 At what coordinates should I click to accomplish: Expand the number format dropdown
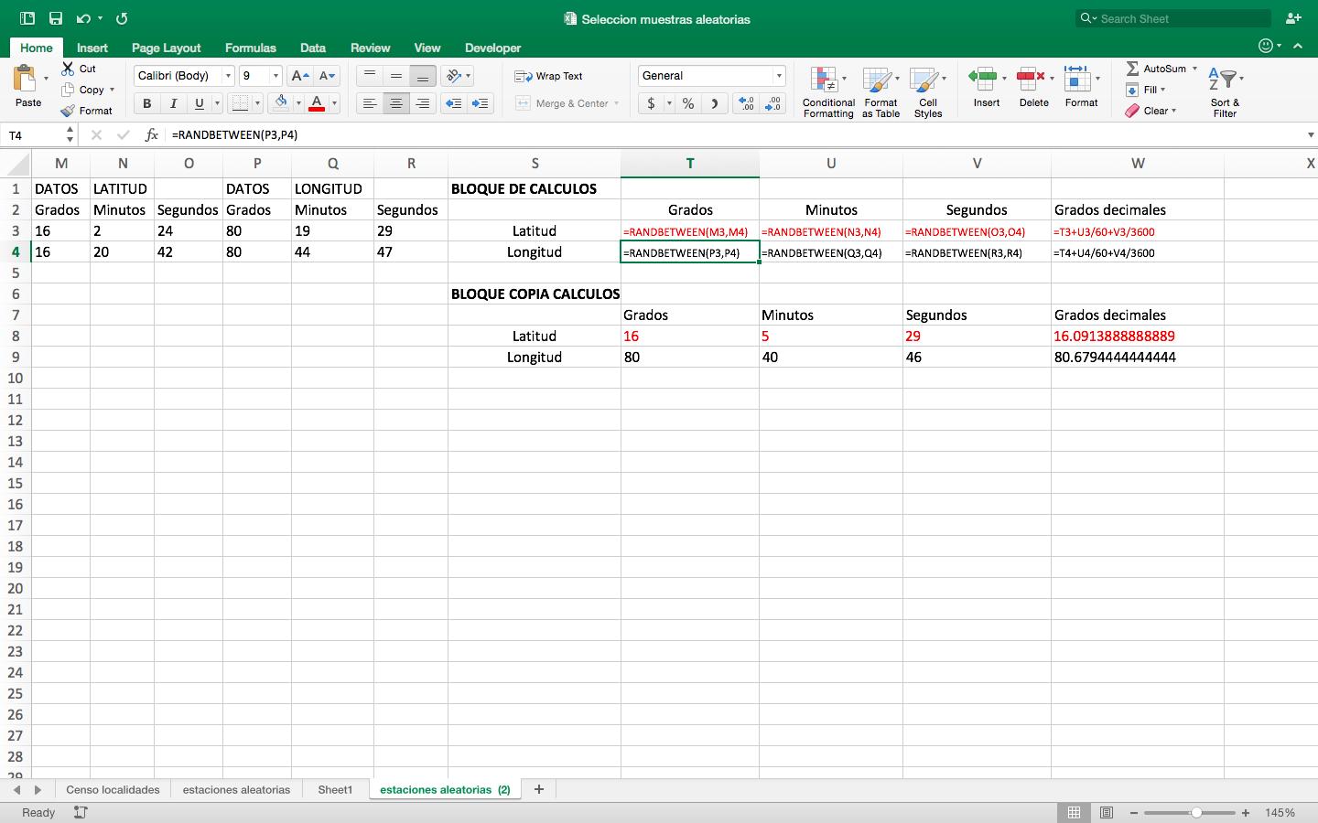click(779, 76)
